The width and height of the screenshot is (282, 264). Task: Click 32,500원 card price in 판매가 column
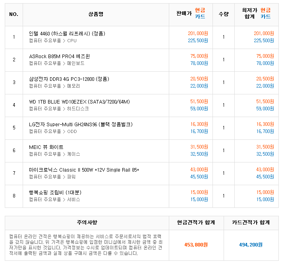coord(199,154)
